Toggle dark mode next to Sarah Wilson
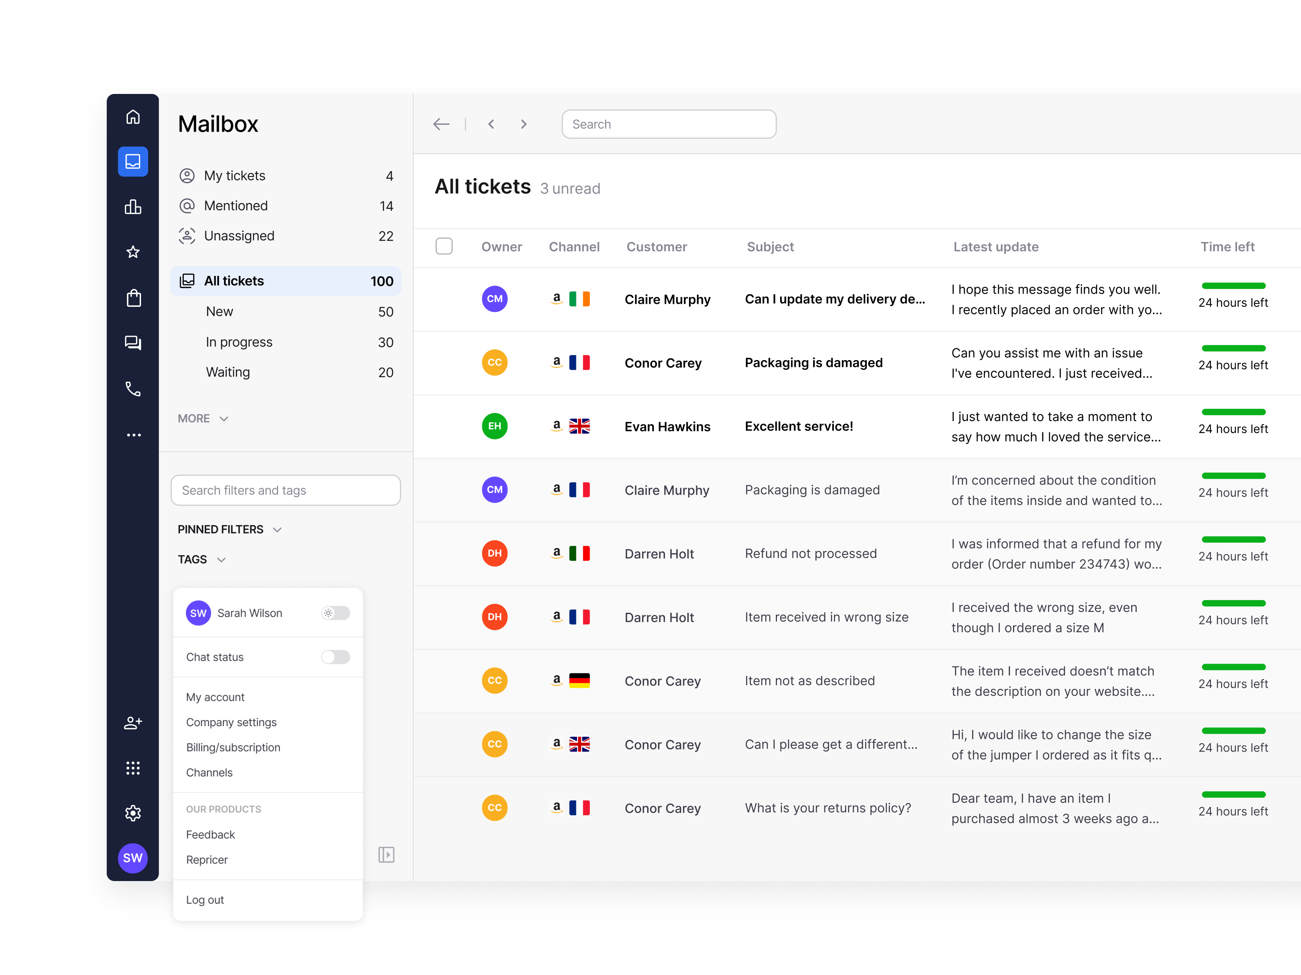The width and height of the screenshot is (1301, 975). [x=335, y=613]
